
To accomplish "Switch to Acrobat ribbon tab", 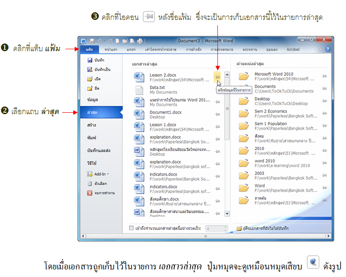I will (x=293, y=50).
